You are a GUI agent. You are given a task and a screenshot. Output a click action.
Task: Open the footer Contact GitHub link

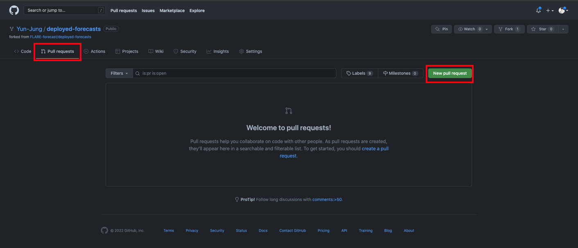pos(293,230)
